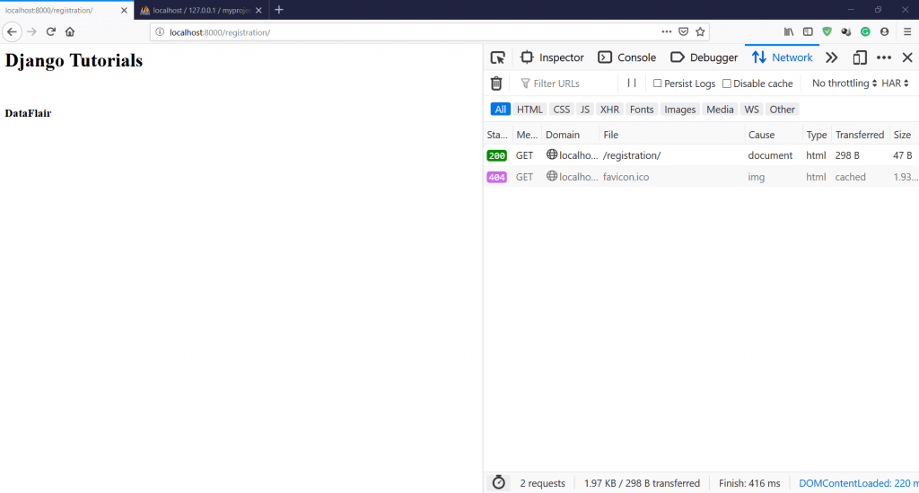Filter requests by Images

[x=680, y=110]
